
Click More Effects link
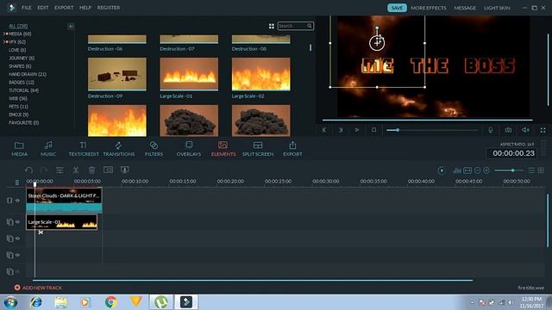(429, 8)
